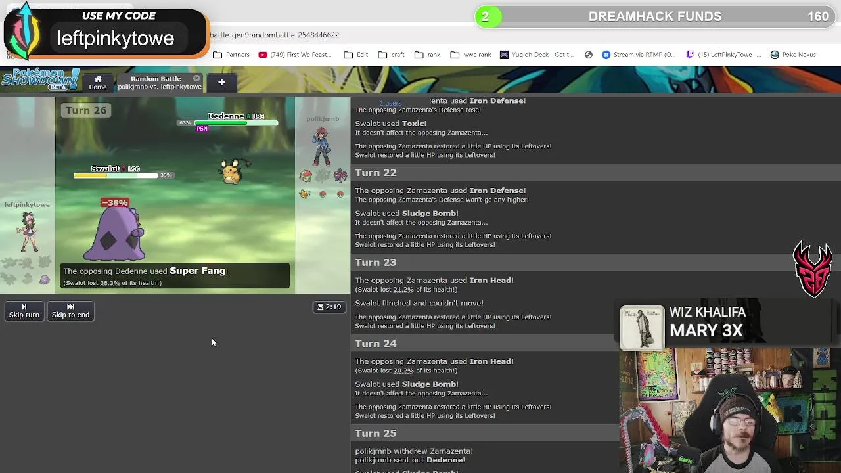Open the Home tab

click(x=98, y=83)
